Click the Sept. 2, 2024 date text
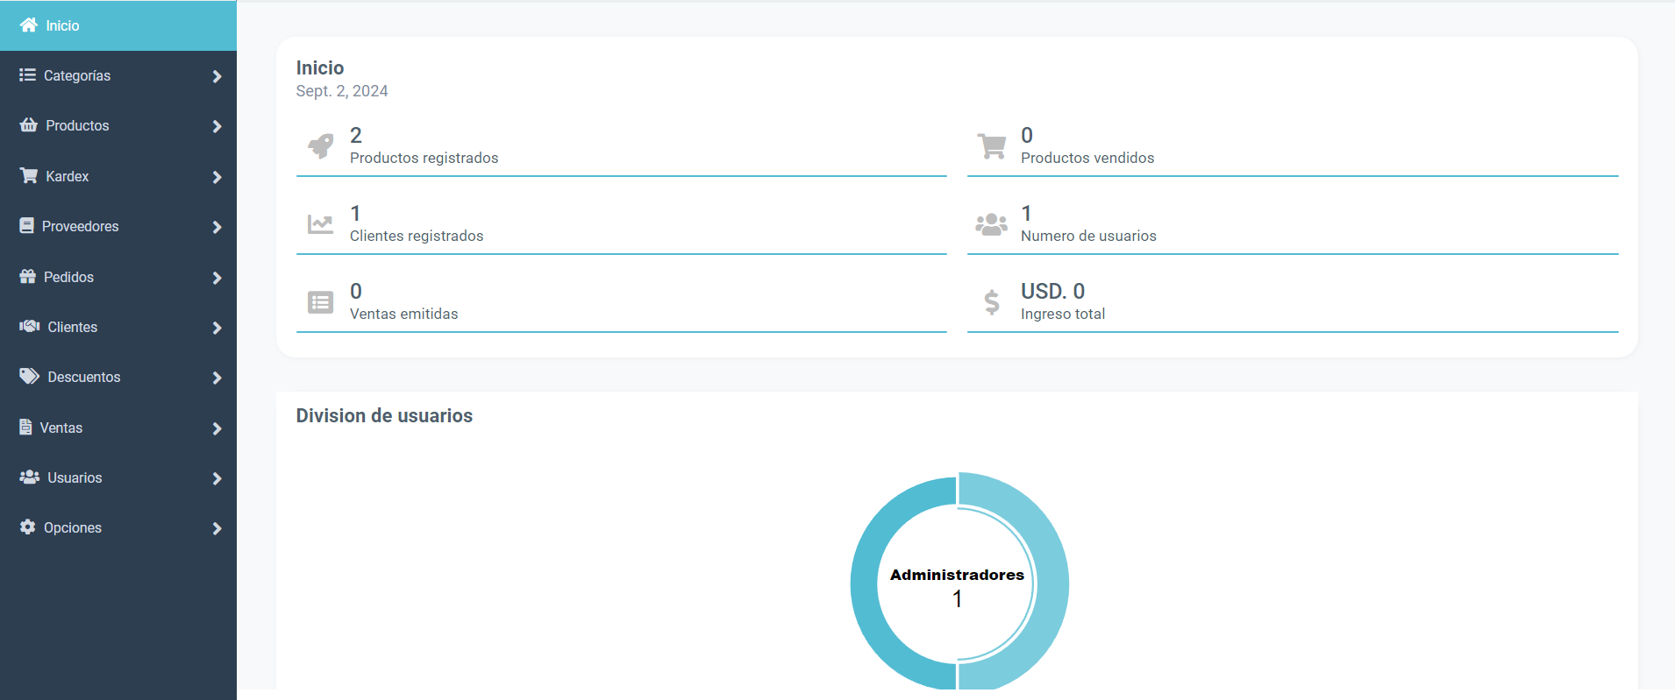 click(x=342, y=91)
